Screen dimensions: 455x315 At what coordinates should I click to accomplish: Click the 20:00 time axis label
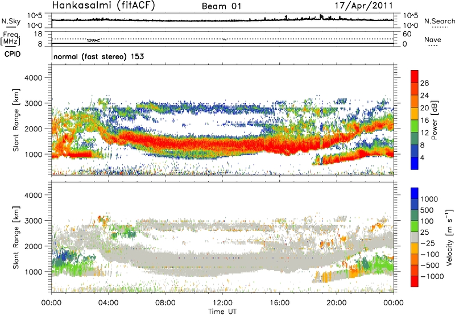point(337,303)
